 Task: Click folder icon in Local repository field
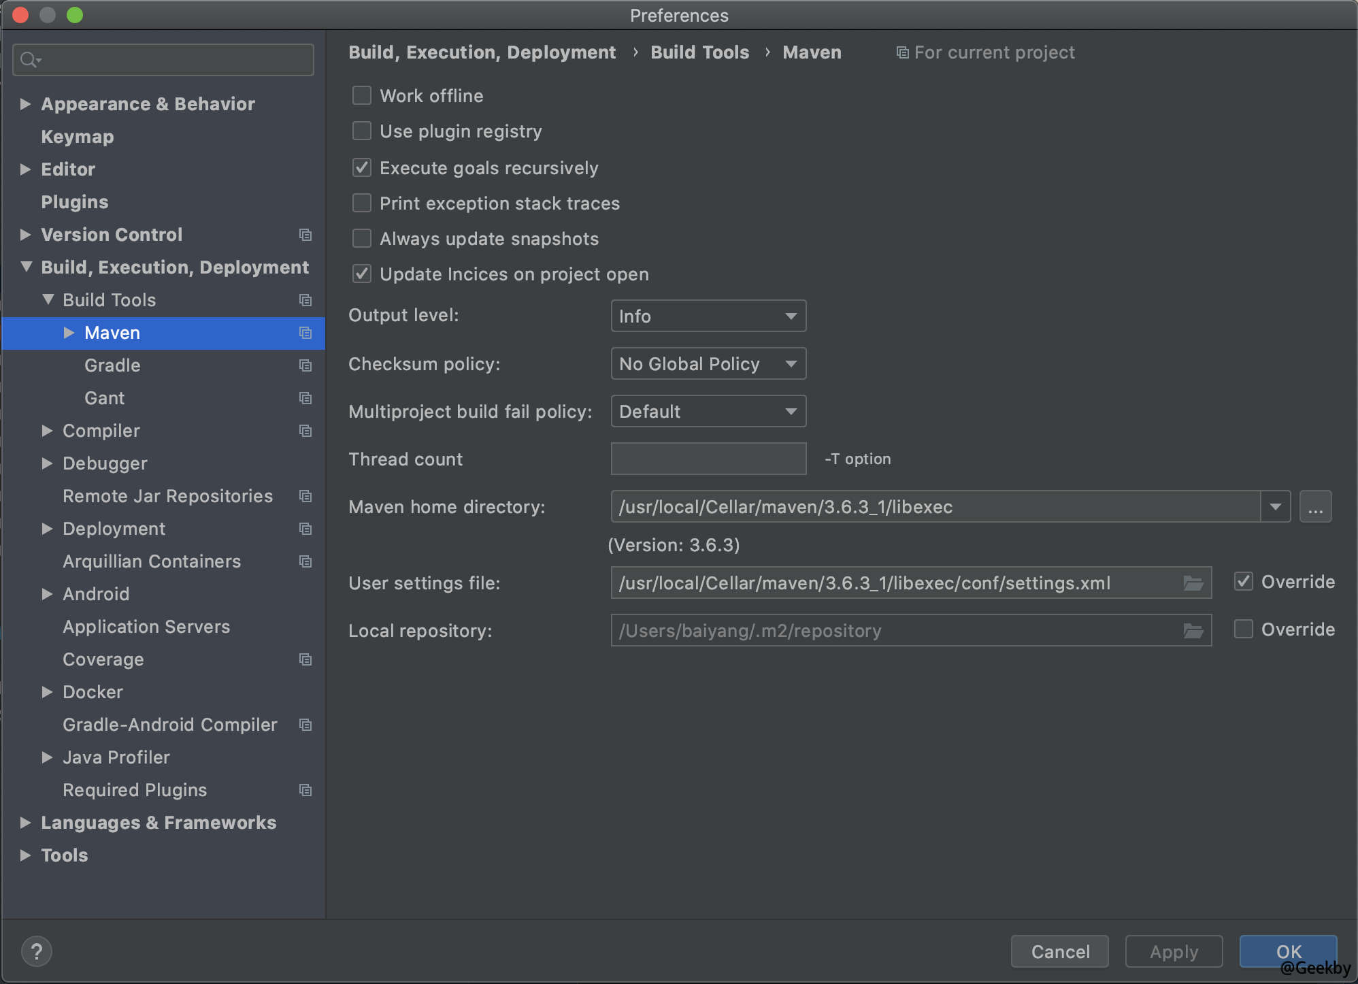point(1193,631)
